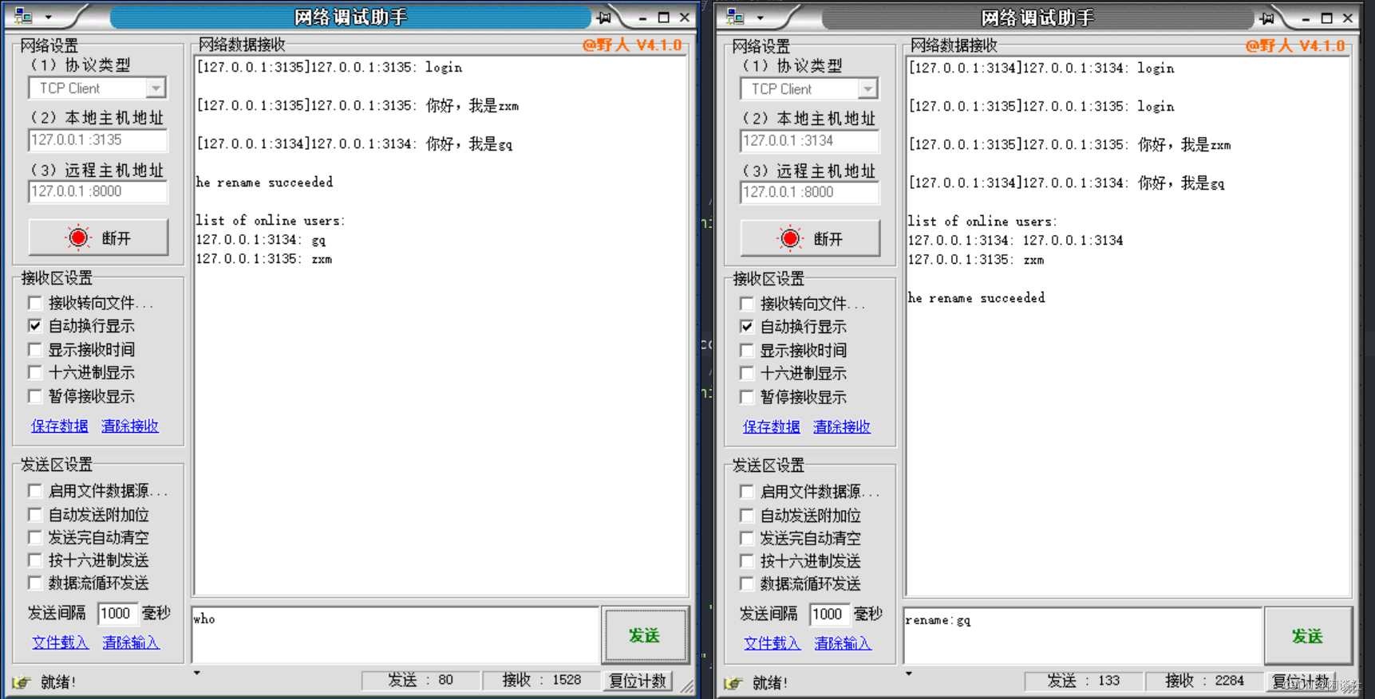Enable 十六进制显示 in left window
This screenshot has height=699, width=1375.
[x=35, y=372]
